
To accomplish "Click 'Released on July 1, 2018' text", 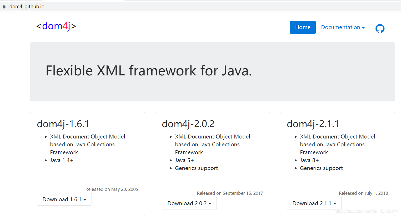I will pyautogui.click(x=363, y=193).
